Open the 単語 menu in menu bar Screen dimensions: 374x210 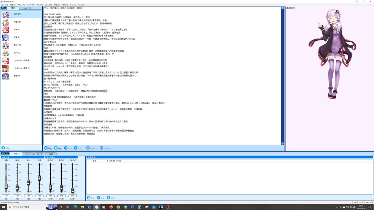pyautogui.click(x=57, y=5)
